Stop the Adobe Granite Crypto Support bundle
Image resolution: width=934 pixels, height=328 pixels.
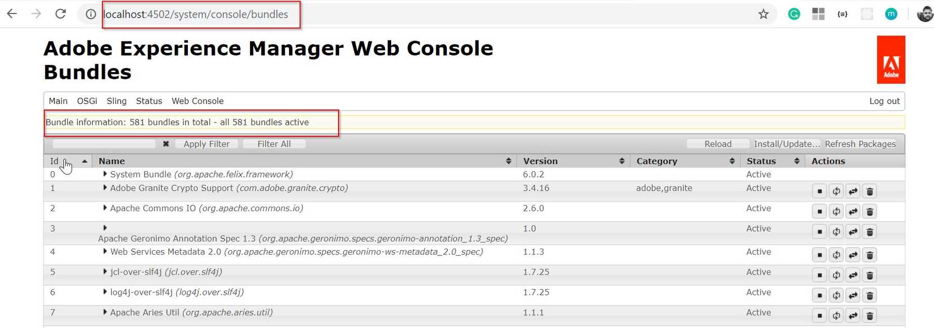819,192
